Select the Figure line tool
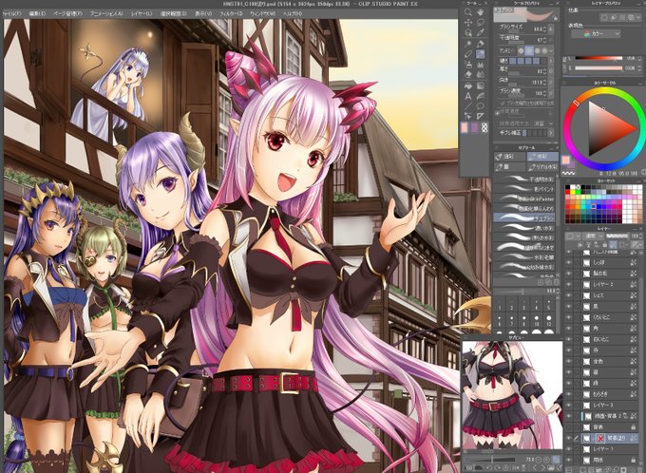 [468, 106]
